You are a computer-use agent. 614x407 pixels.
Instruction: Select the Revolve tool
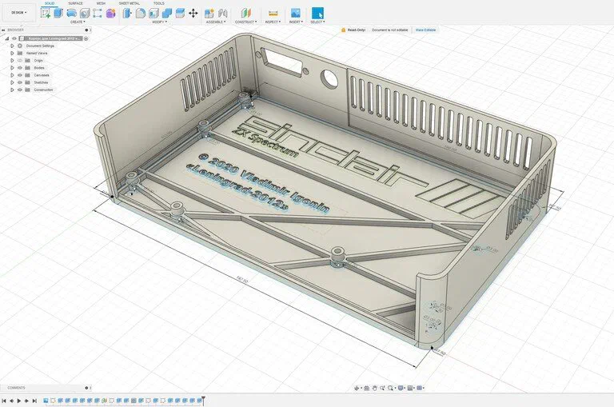point(72,13)
